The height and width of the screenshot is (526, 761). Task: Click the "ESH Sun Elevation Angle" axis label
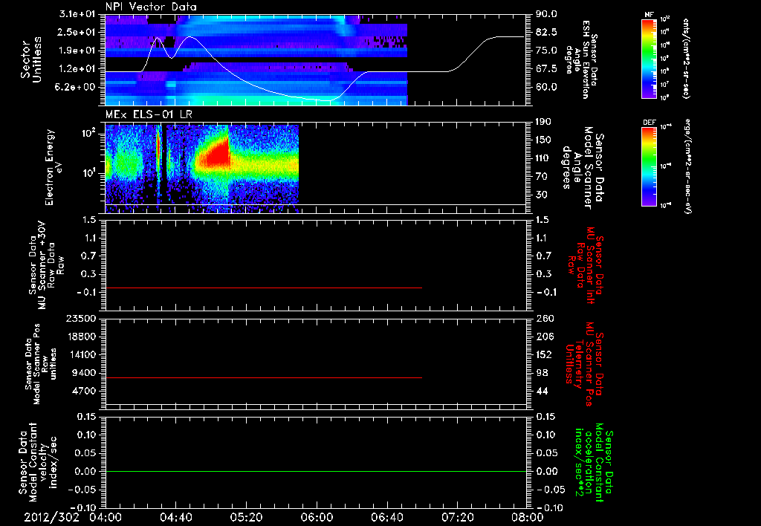click(581, 59)
